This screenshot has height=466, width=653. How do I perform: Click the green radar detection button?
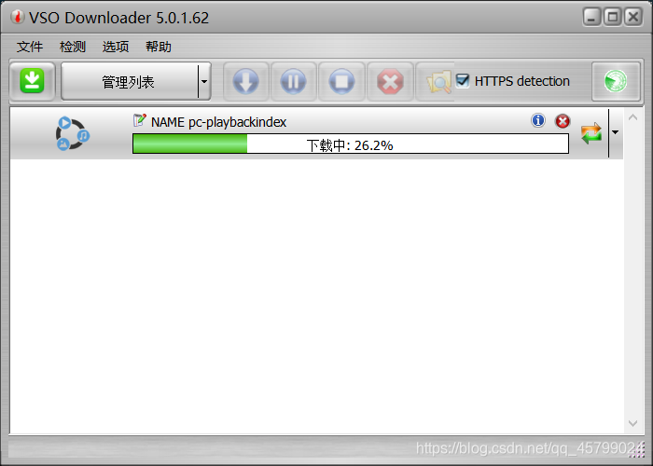616,81
